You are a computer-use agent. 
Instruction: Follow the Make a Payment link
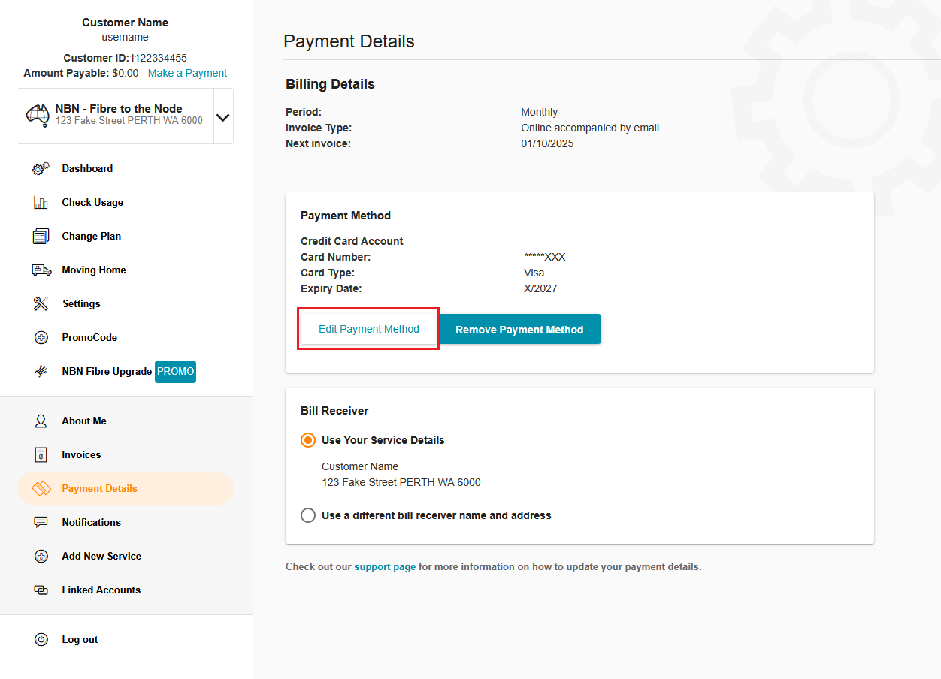187,73
